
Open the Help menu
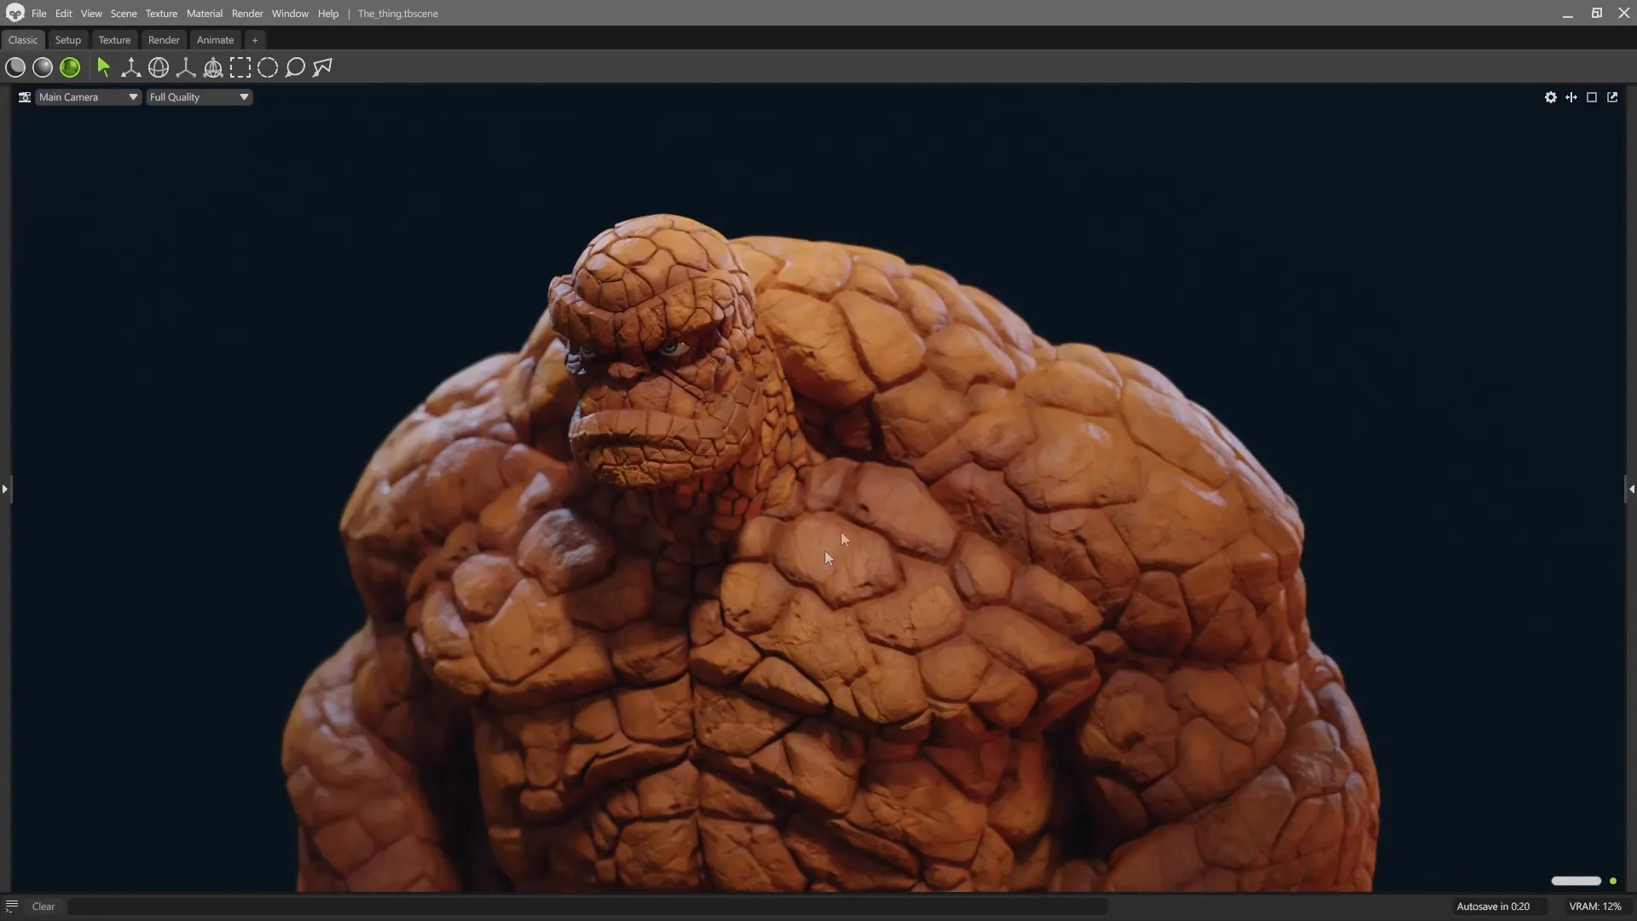coord(328,14)
